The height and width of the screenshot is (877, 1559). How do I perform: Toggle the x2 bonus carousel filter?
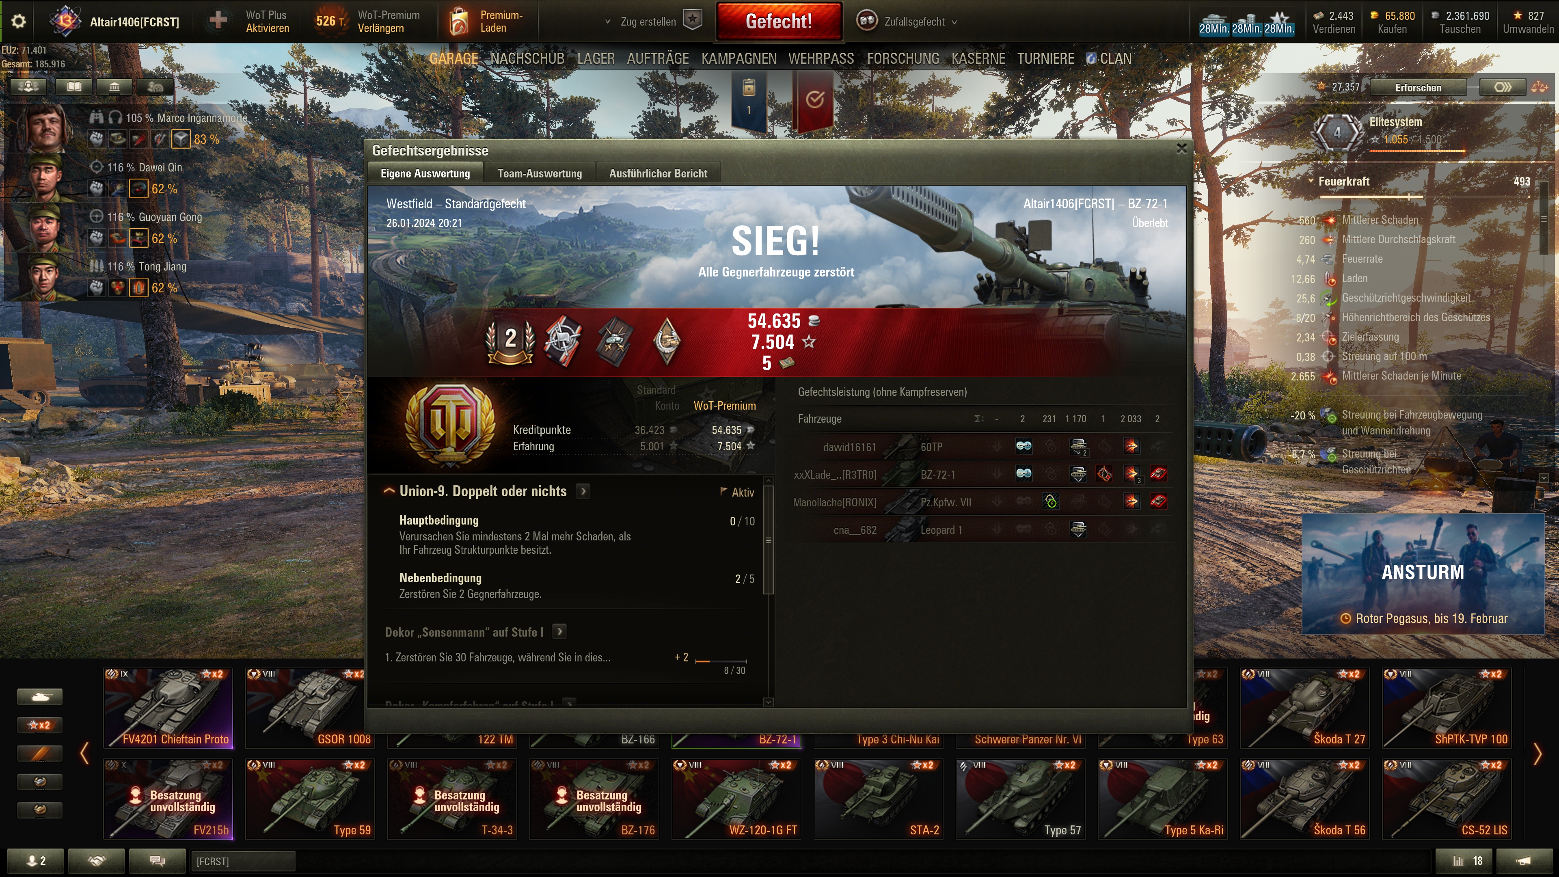(39, 725)
